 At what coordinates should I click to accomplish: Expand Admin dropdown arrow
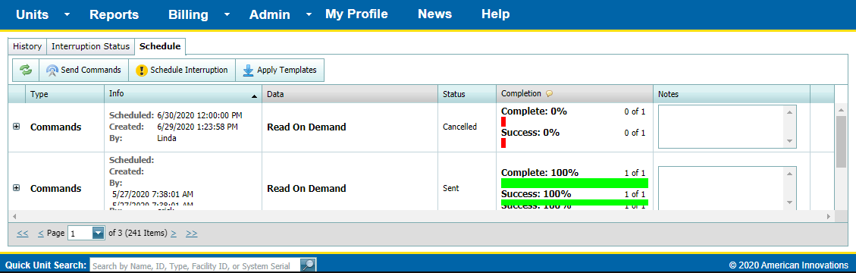pyautogui.click(x=309, y=14)
